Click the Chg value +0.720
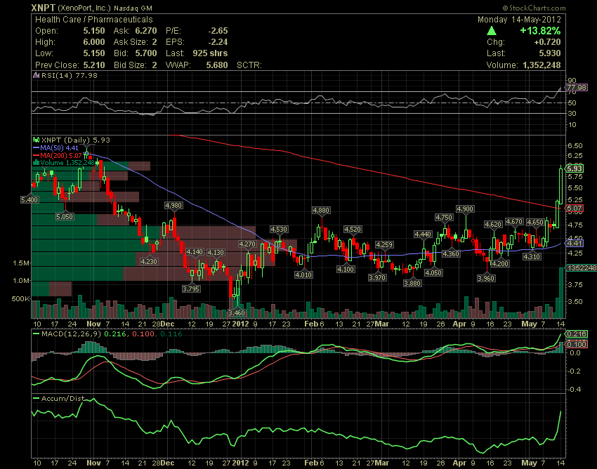This screenshot has height=469, width=597. (x=548, y=42)
